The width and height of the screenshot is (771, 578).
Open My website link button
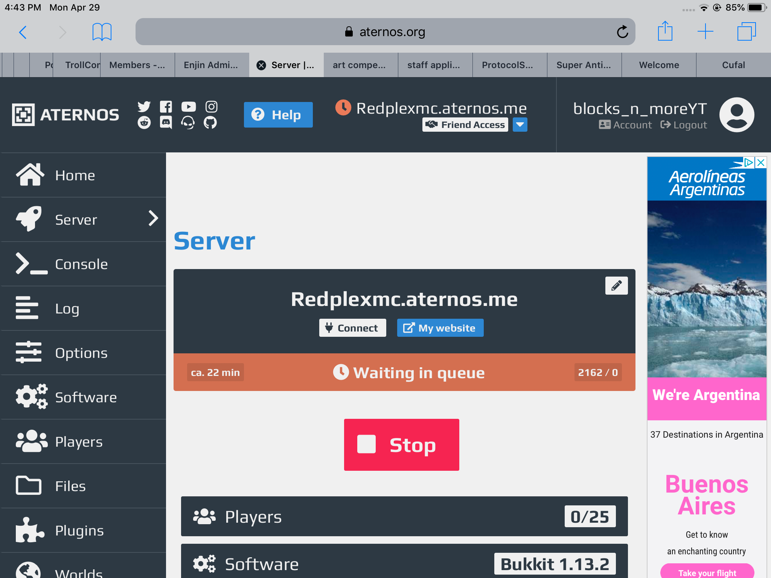tap(440, 328)
